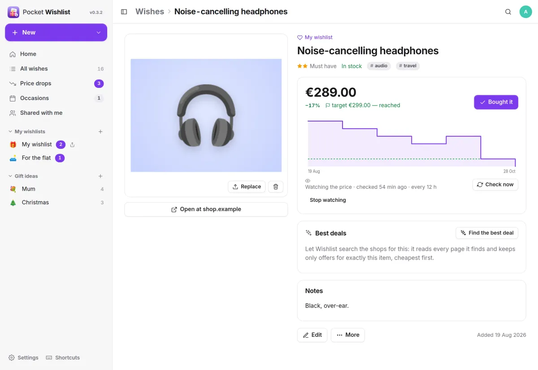Select the audio tag
538x370 pixels.
[379, 66]
